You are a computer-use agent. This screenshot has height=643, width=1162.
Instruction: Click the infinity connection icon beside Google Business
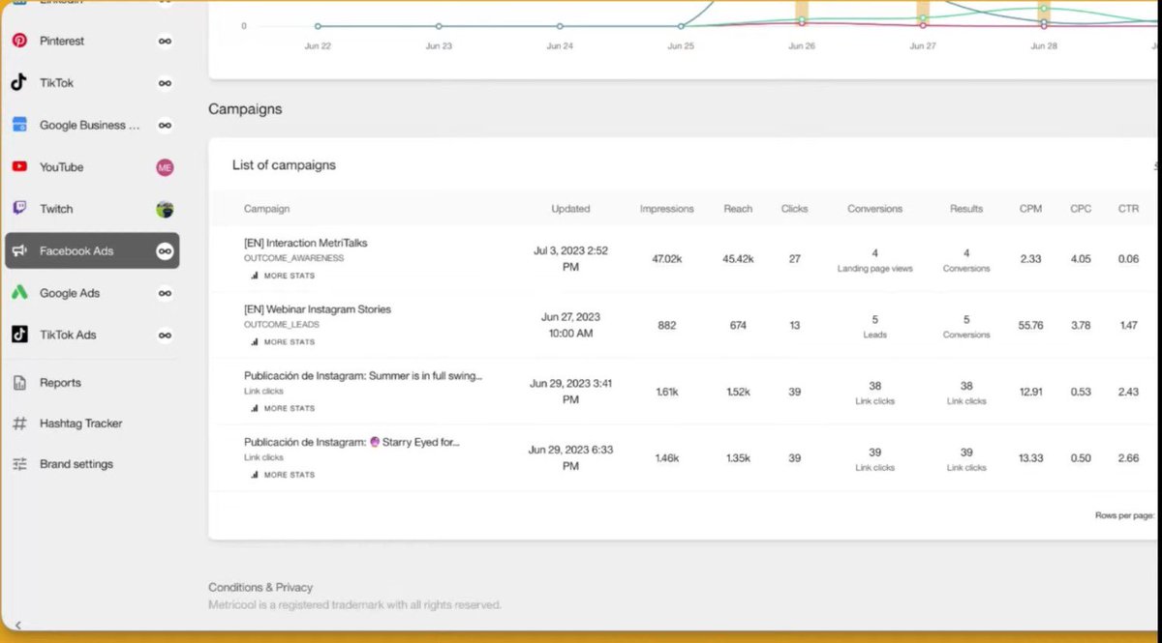click(x=166, y=125)
